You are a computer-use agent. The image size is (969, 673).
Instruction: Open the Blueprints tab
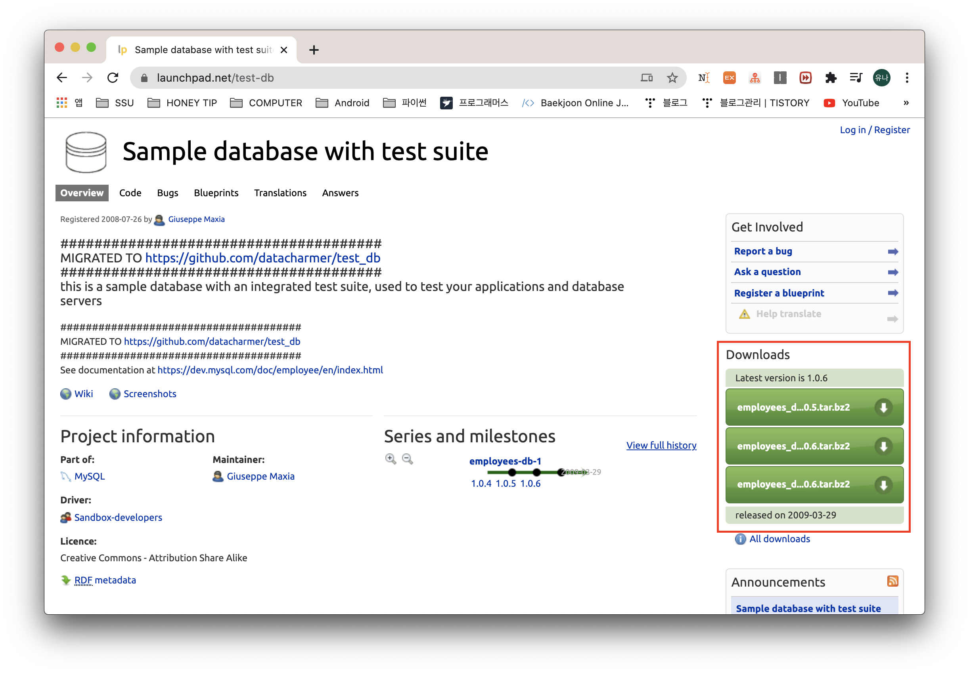(x=216, y=193)
